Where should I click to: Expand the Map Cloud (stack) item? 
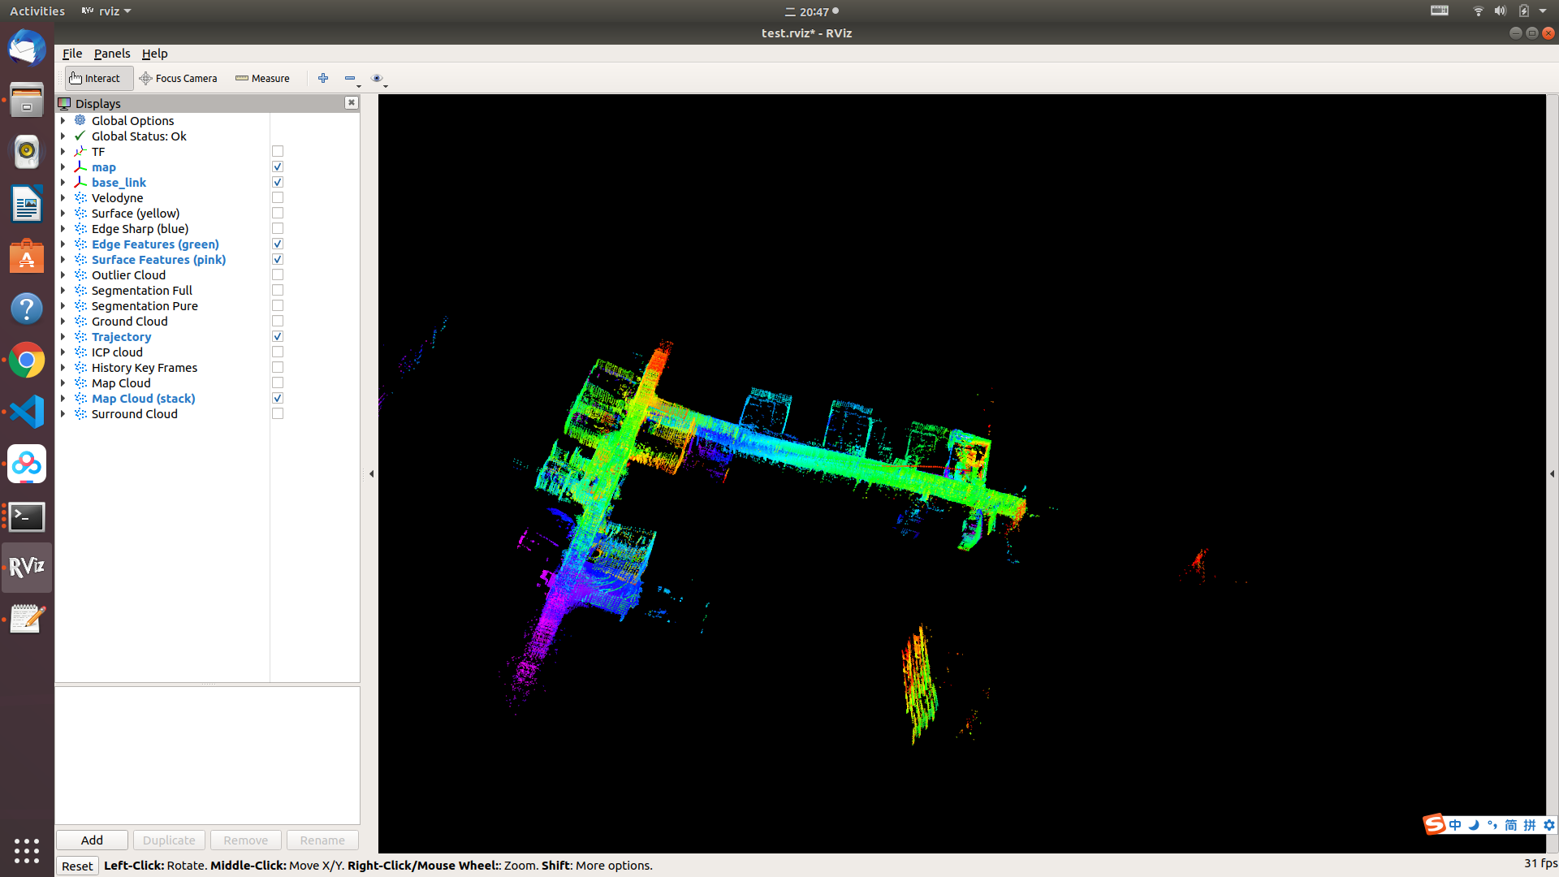[x=63, y=399]
